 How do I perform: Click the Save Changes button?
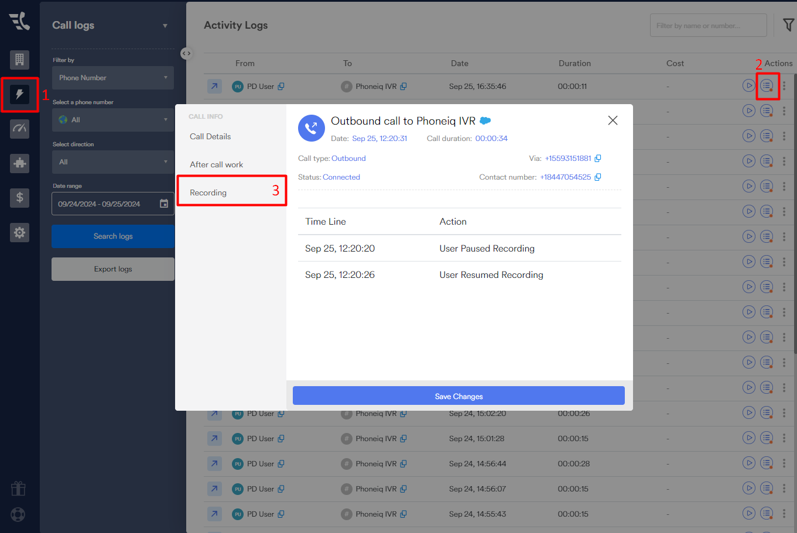click(x=459, y=396)
